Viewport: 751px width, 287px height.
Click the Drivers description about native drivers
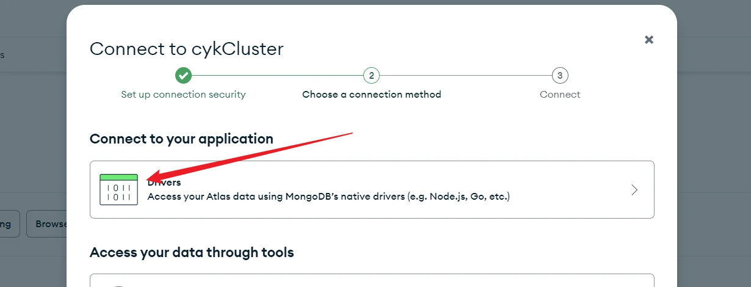[328, 197]
